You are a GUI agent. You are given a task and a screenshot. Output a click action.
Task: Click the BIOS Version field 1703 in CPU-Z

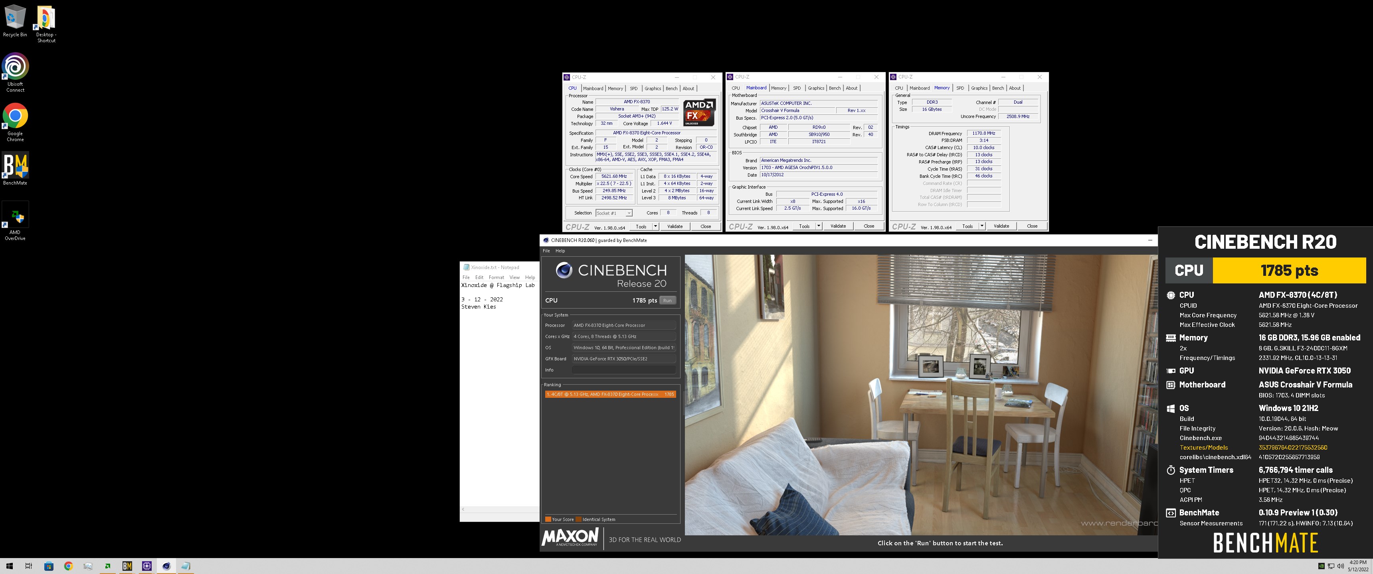click(x=819, y=168)
